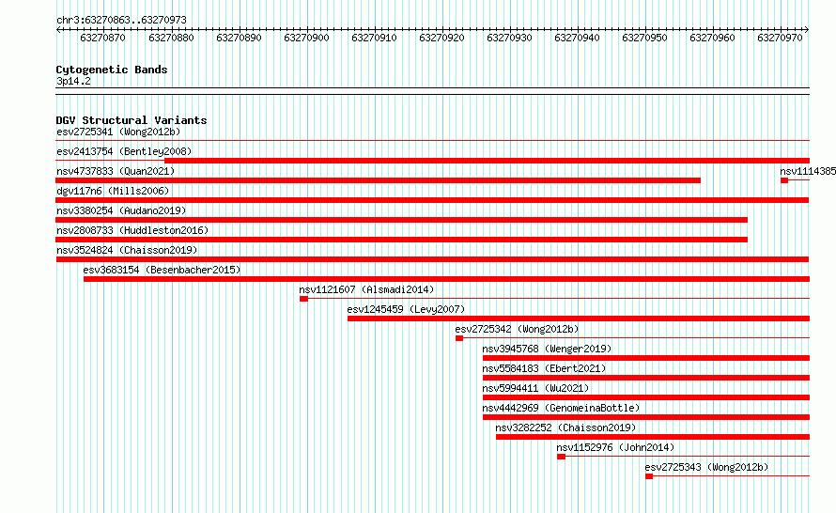Open variant nsv5584183 (Ebert2021) label

[x=545, y=368]
